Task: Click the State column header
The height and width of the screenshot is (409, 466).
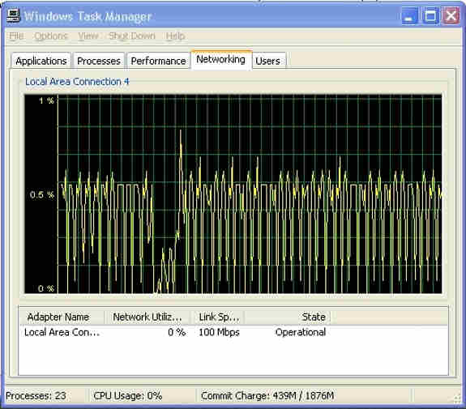Action: tap(288, 317)
